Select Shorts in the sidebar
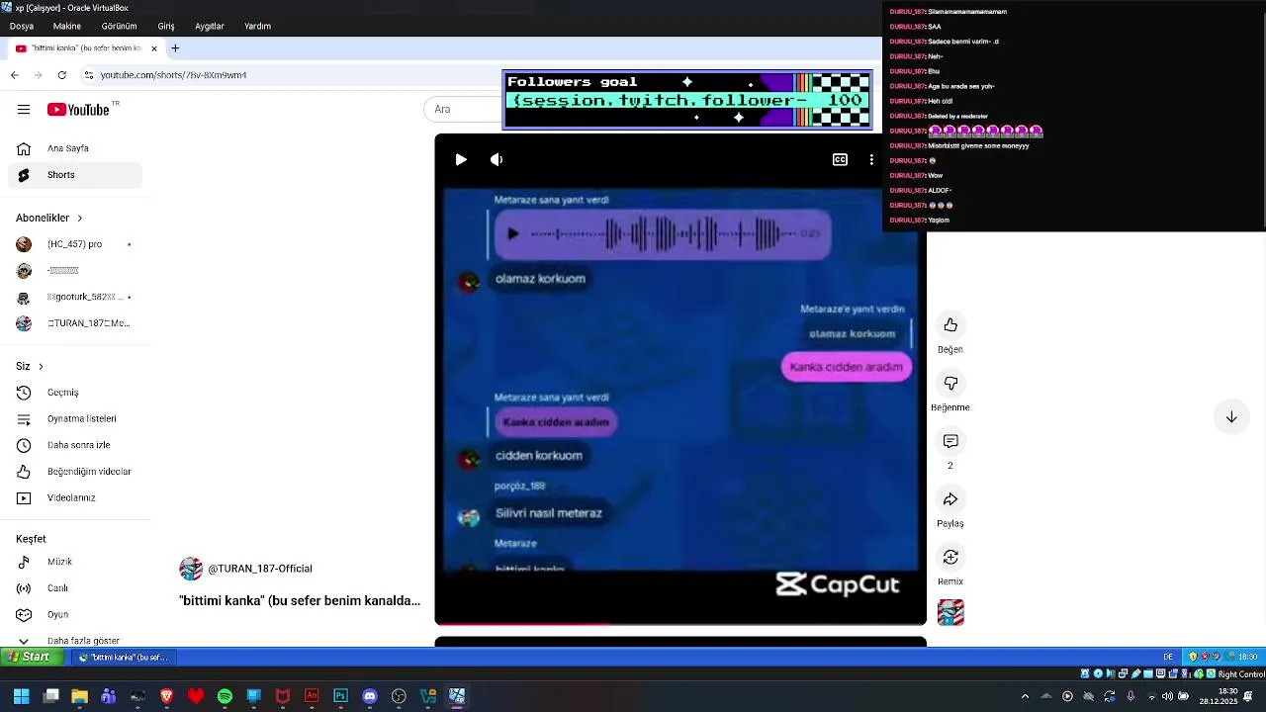 pyautogui.click(x=75, y=175)
